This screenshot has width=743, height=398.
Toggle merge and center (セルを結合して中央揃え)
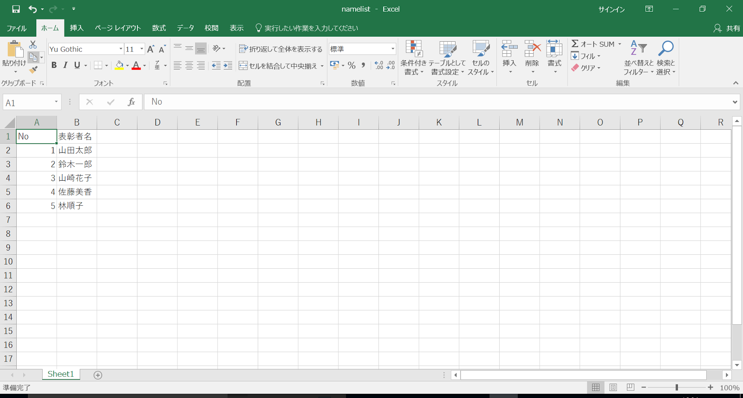tap(278, 66)
